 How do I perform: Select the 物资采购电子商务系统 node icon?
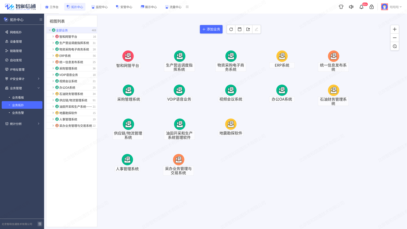(231, 56)
